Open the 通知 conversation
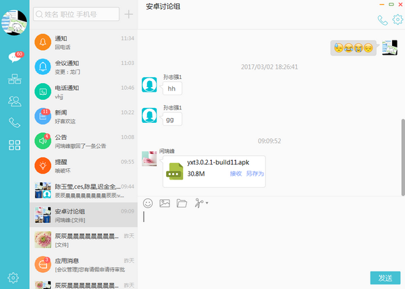405x289 pixels. click(x=84, y=42)
